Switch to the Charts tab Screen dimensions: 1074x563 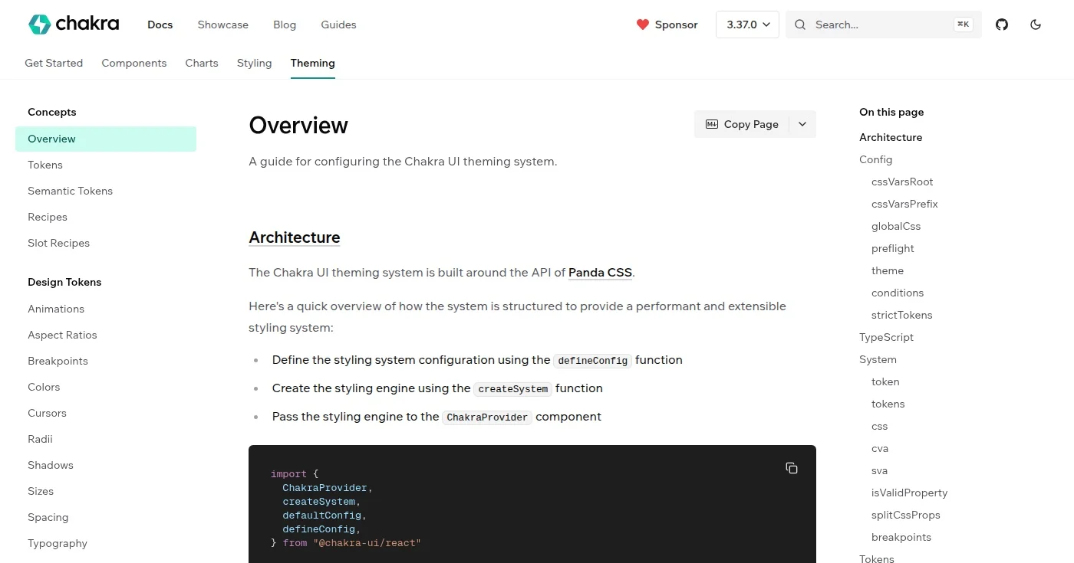202,63
